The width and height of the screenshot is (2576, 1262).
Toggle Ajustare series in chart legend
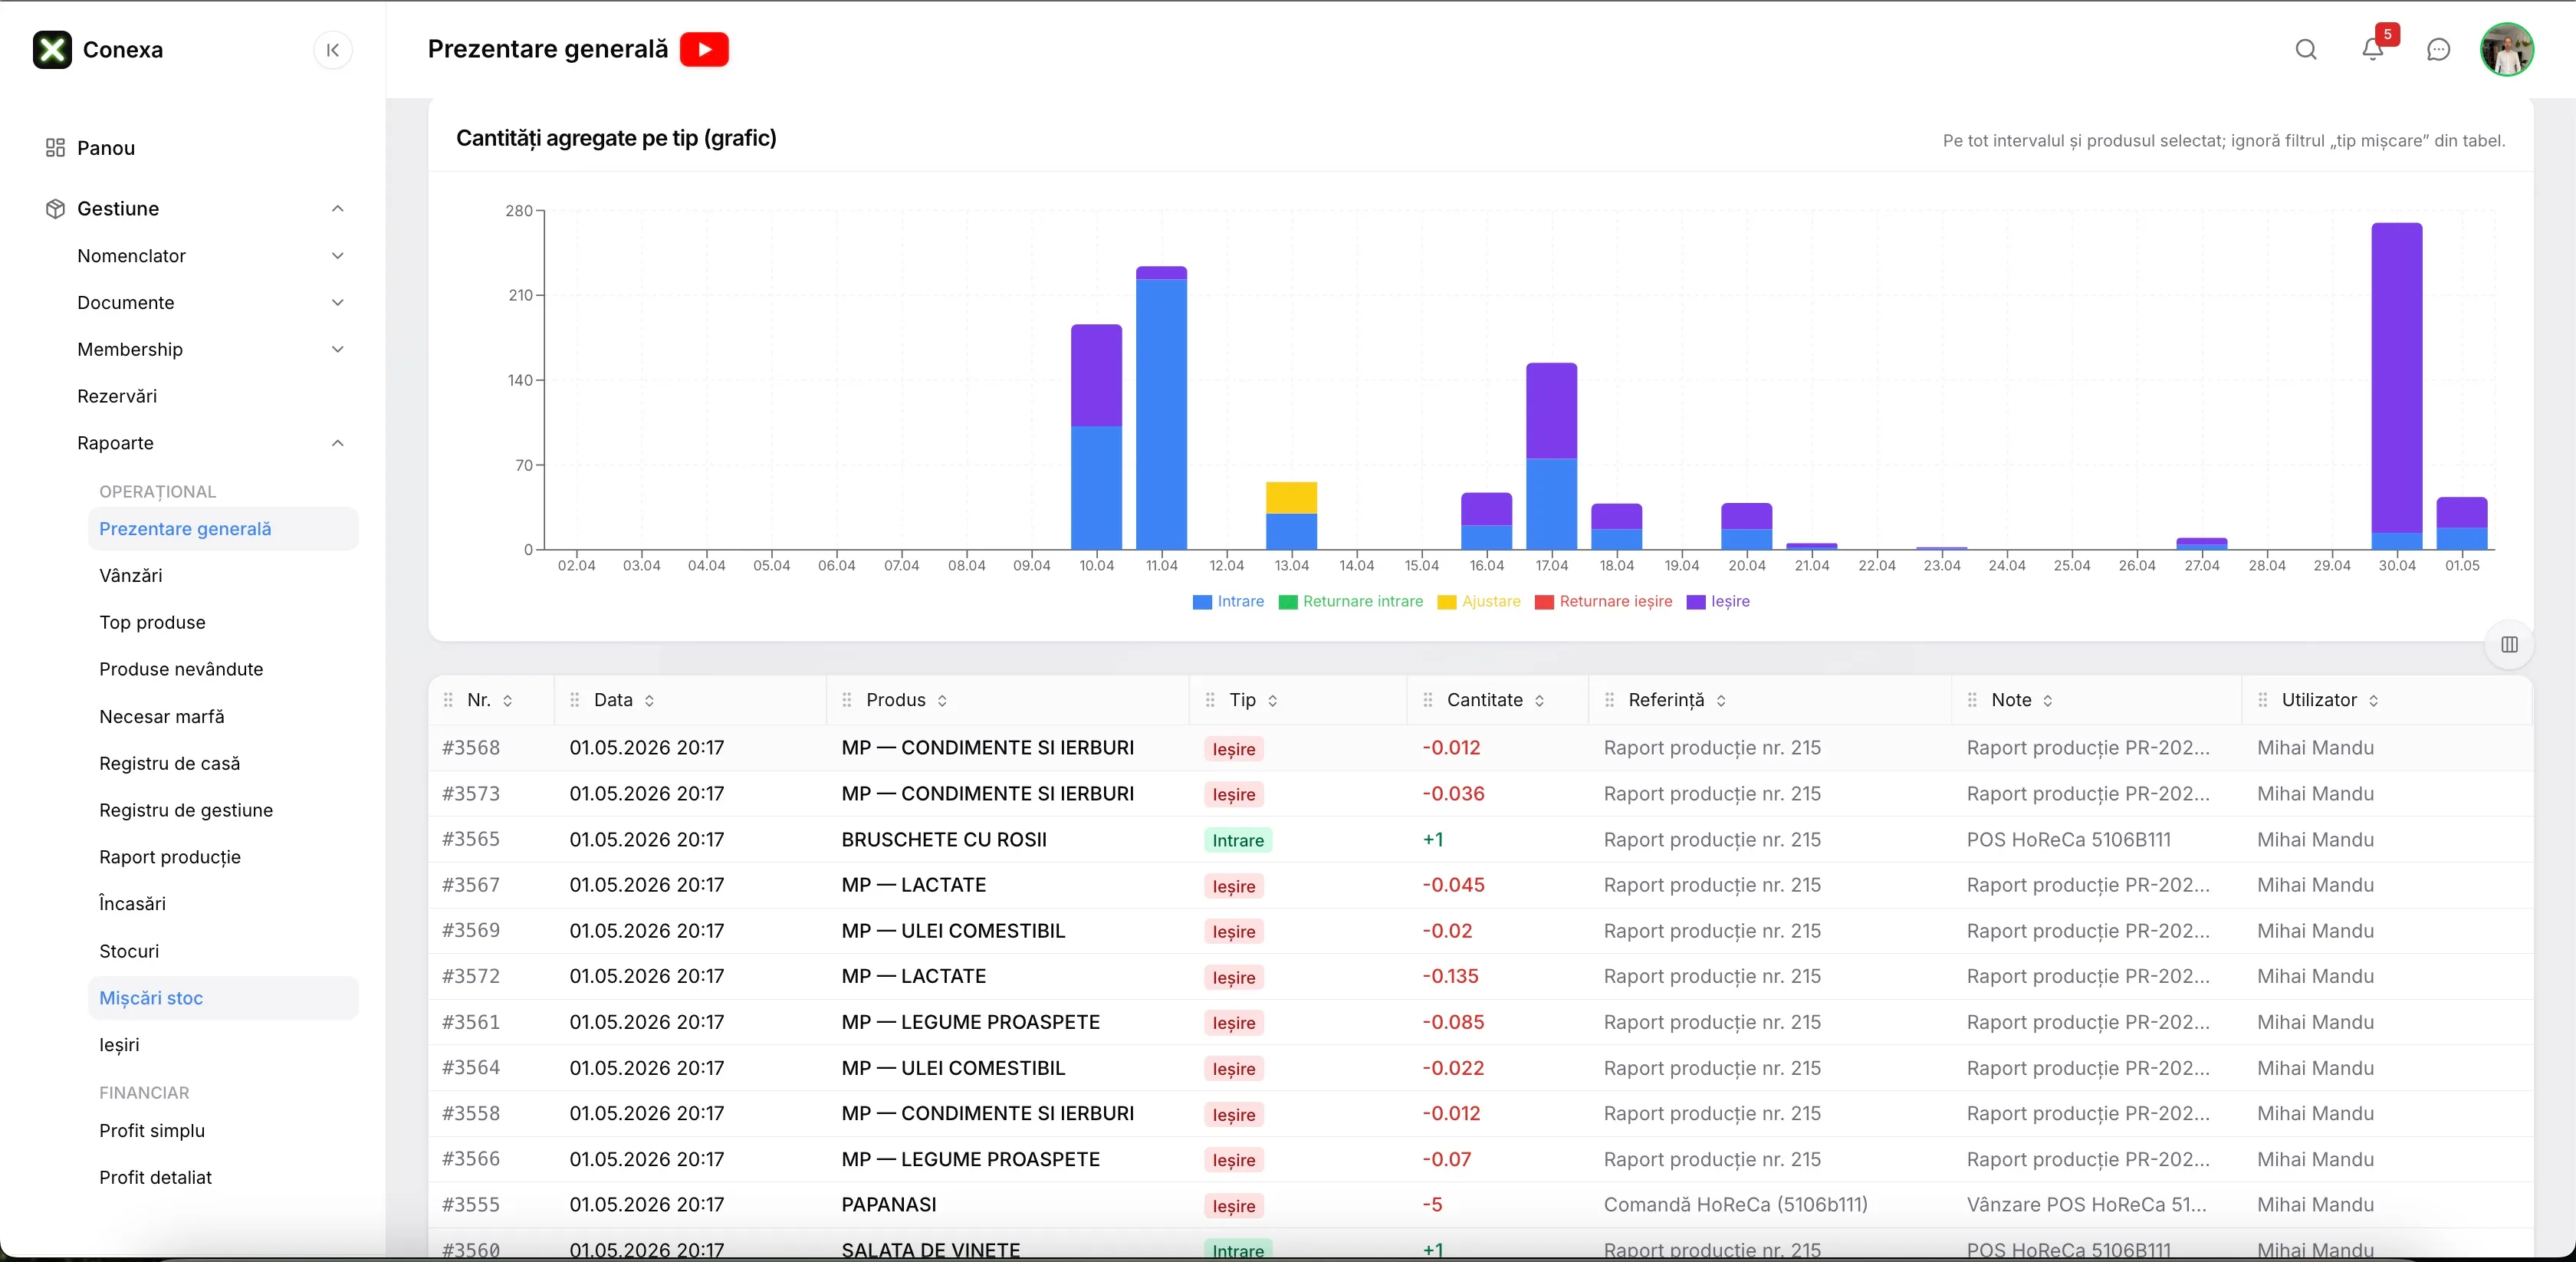tap(1479, 602)
